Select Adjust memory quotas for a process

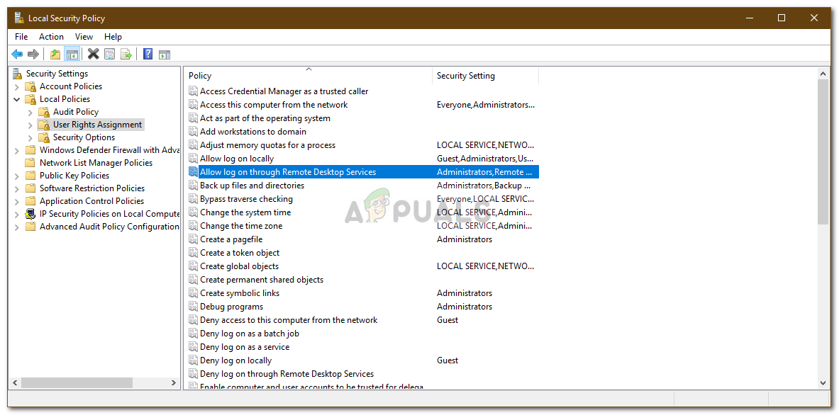267,144
